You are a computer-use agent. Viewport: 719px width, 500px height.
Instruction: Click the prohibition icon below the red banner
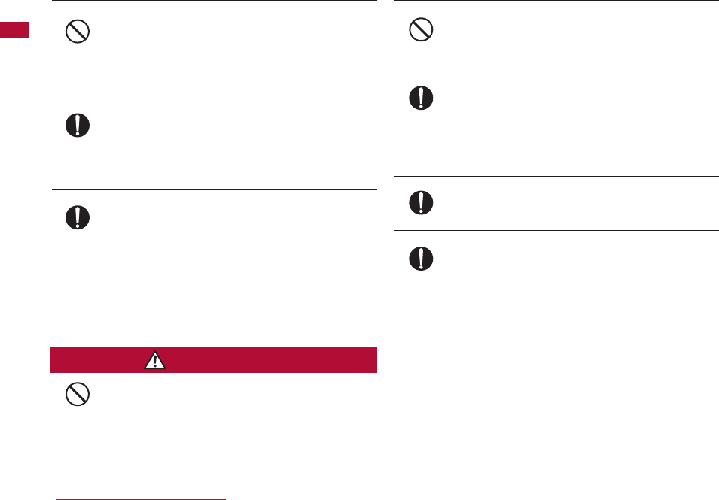click(x=78, y=395)
